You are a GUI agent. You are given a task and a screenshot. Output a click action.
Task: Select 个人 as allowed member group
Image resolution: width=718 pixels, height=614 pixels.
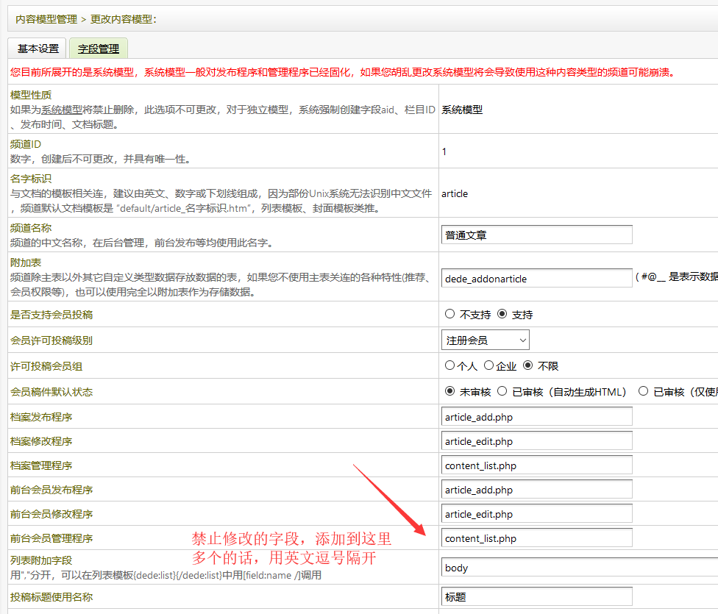450,365
